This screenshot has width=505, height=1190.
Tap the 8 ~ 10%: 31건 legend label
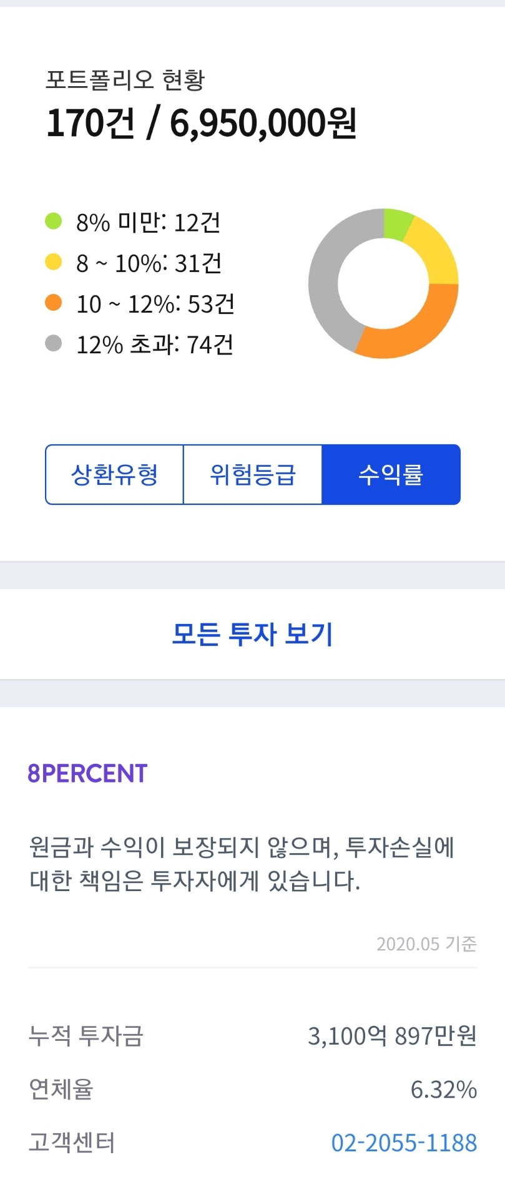click(x=149, y=263)
